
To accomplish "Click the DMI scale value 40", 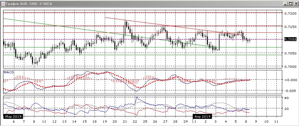I will click(287, 98).
